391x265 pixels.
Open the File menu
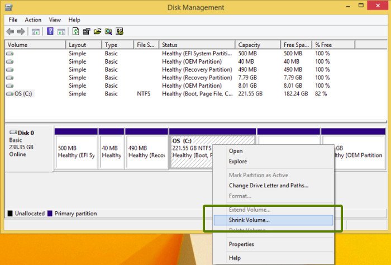pyautogui.click(x=13, y=20)
